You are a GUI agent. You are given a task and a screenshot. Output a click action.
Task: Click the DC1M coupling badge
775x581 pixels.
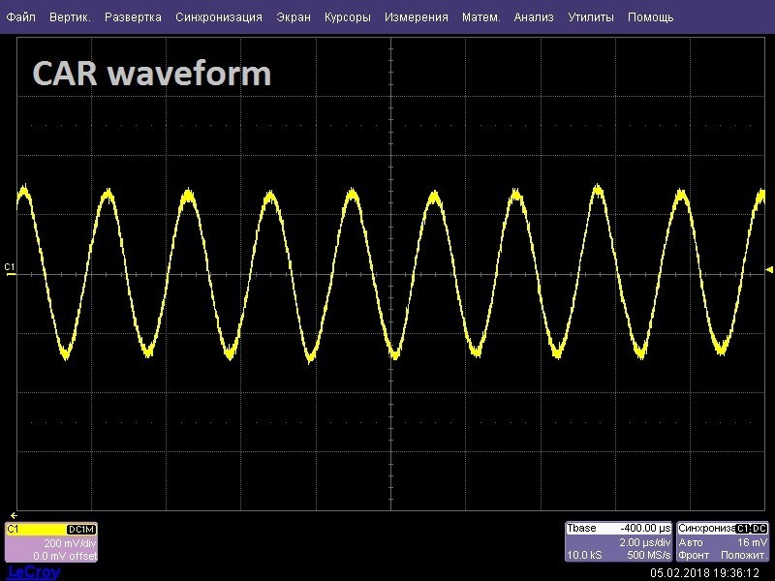point(81,530)
